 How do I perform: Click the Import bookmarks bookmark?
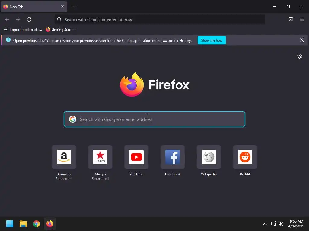[23, 30]
